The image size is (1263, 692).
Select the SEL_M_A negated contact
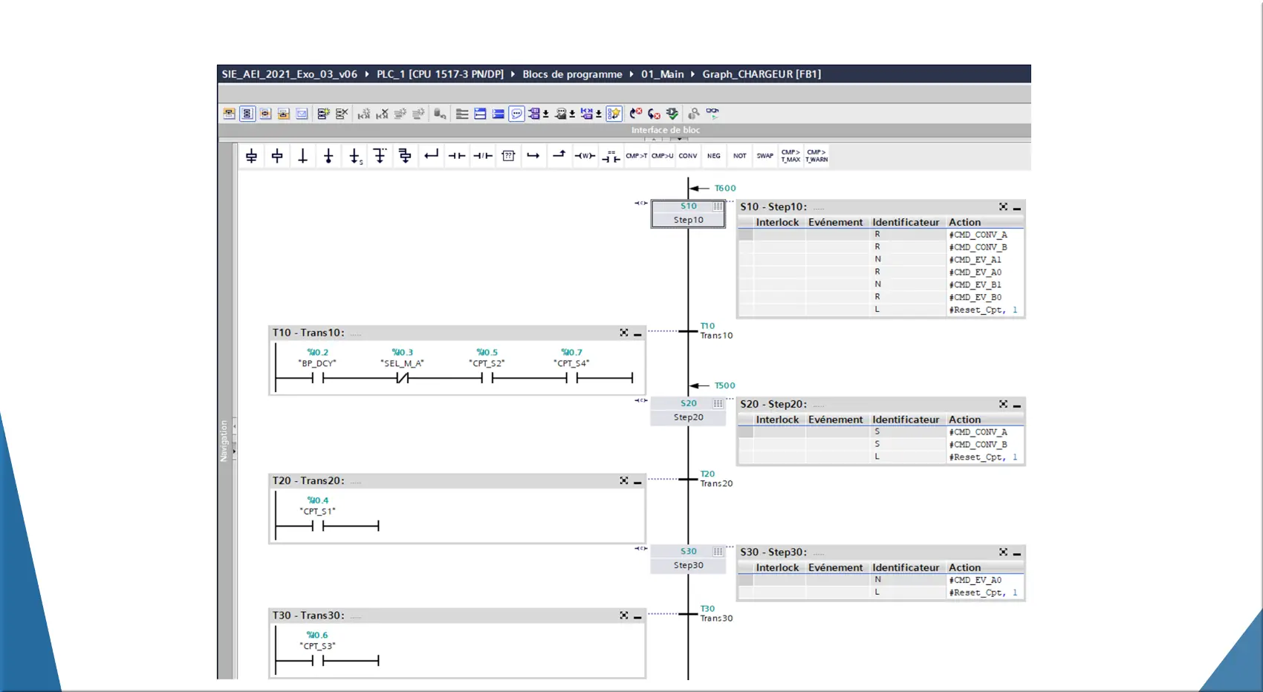pyautogui.click(x=402, y=378)
